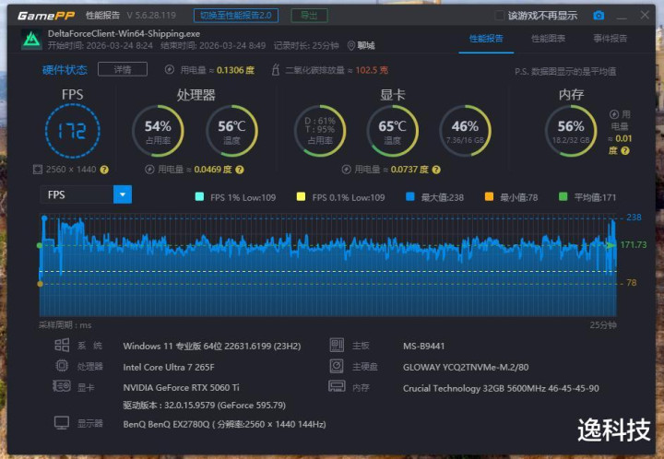This screenshot has height=459, width=664.
Task: Switch to the 性能图表 tab
Action: [548, 39]
